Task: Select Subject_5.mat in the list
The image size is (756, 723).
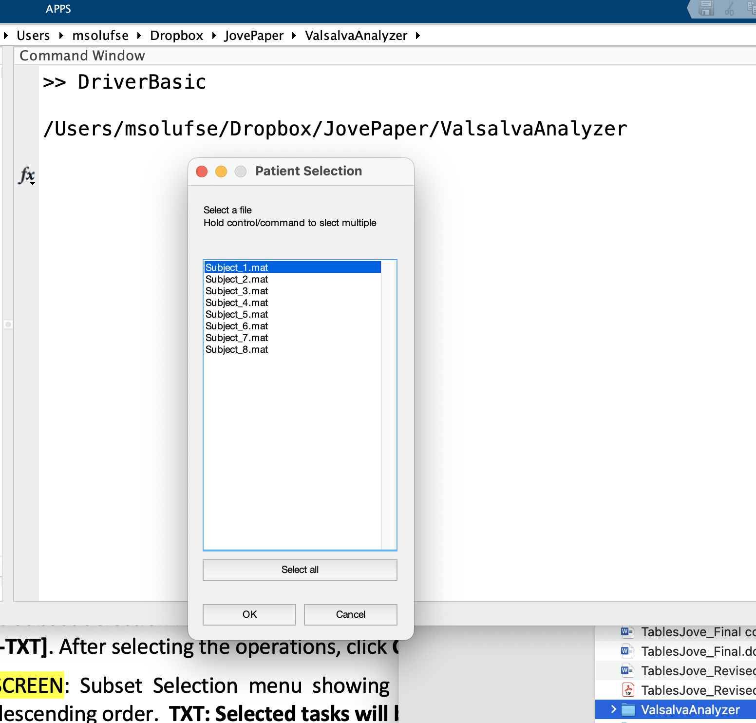Action: [292, 314]
